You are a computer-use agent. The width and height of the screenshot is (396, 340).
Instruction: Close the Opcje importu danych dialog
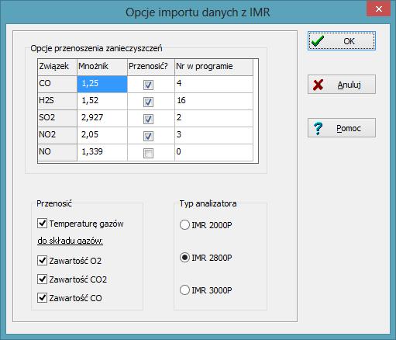click(378, 9)
